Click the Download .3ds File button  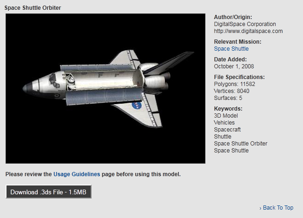pyautogui.click(x=48, y=192)
